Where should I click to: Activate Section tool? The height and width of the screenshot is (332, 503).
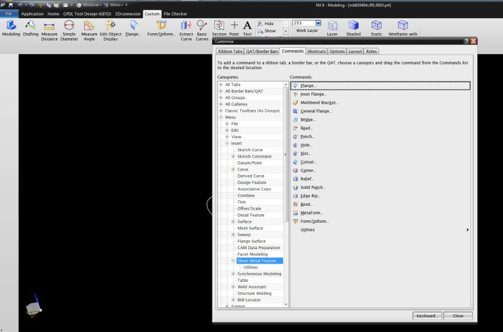click(219, 28)
